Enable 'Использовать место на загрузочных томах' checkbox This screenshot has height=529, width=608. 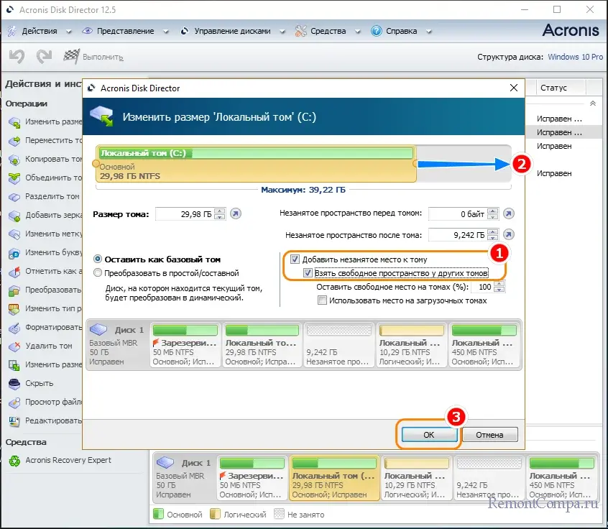322,300
